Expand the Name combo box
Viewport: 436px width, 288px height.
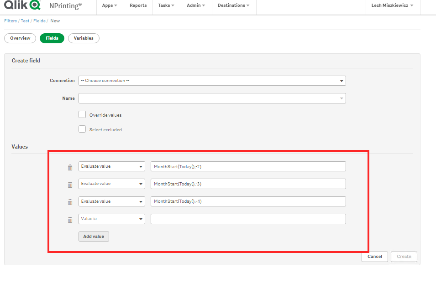(212, 98)
